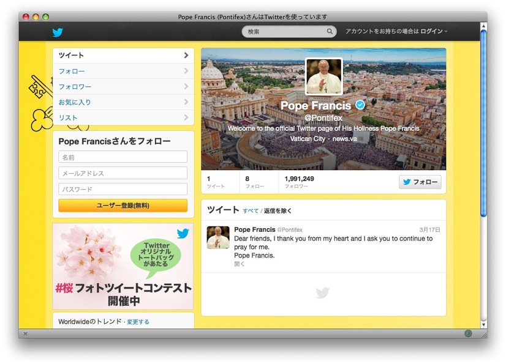
Task: Click the @Pontifex handle in profile header
Action: pyautogui.click(x=323, y=118)
